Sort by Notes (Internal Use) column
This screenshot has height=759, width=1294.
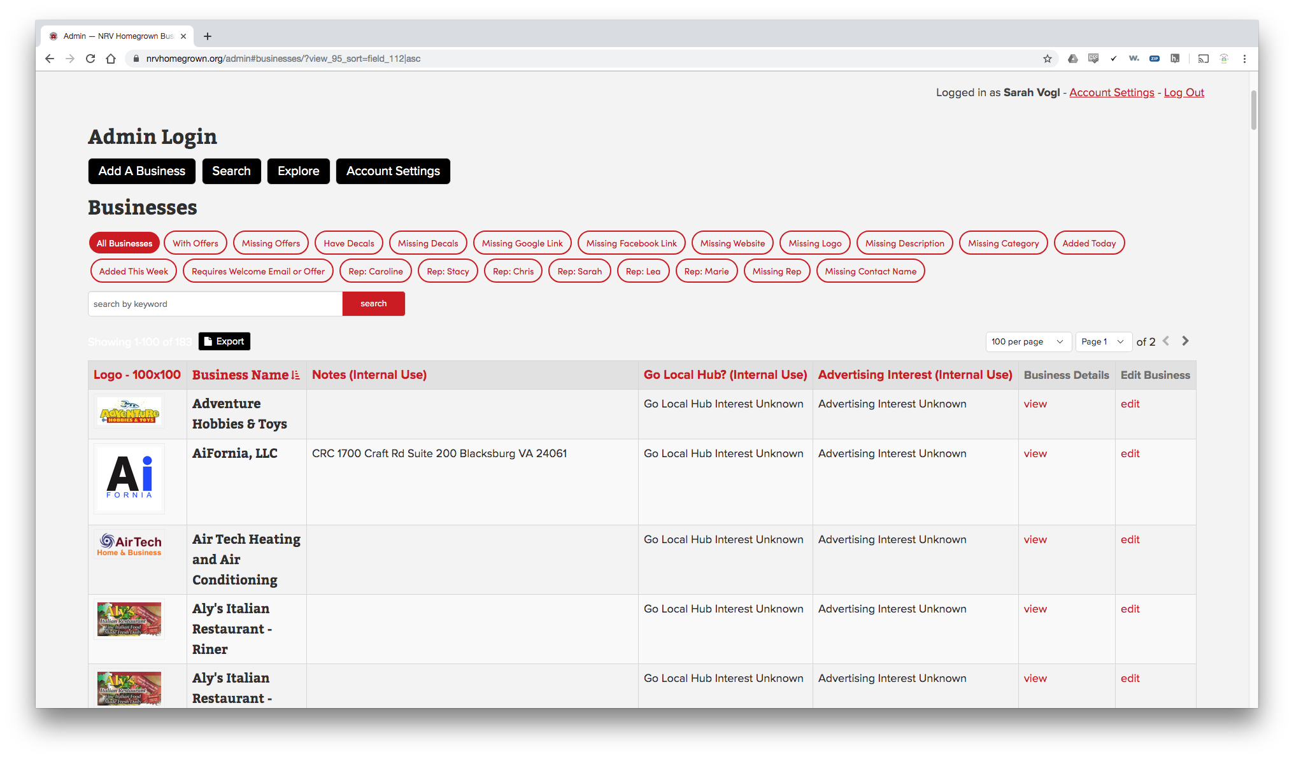click(x=369, y=375)
